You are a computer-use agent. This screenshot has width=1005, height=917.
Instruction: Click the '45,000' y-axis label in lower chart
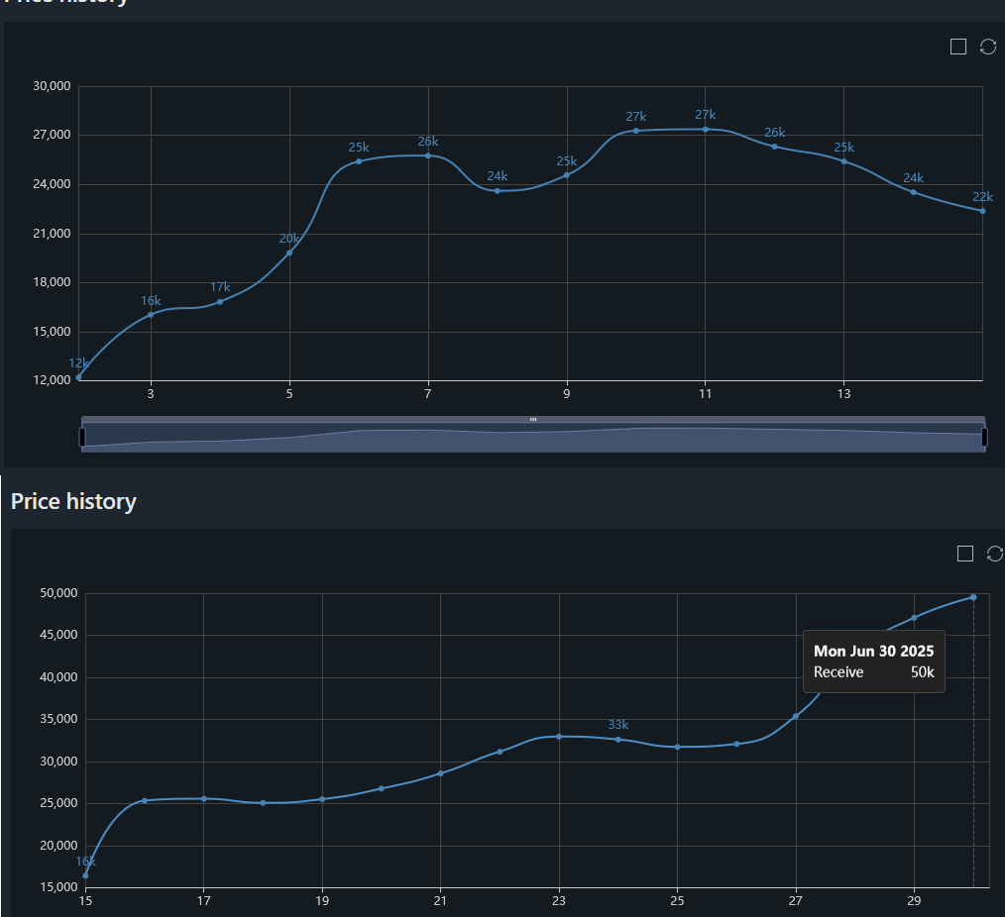[58, 635]
